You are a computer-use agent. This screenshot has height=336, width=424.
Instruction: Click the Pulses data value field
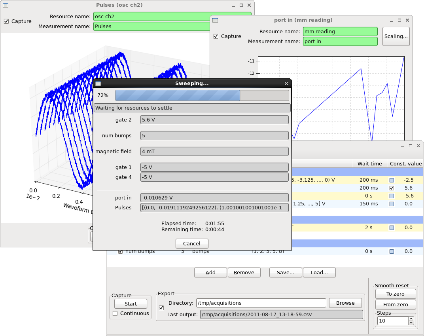point(214,208)
